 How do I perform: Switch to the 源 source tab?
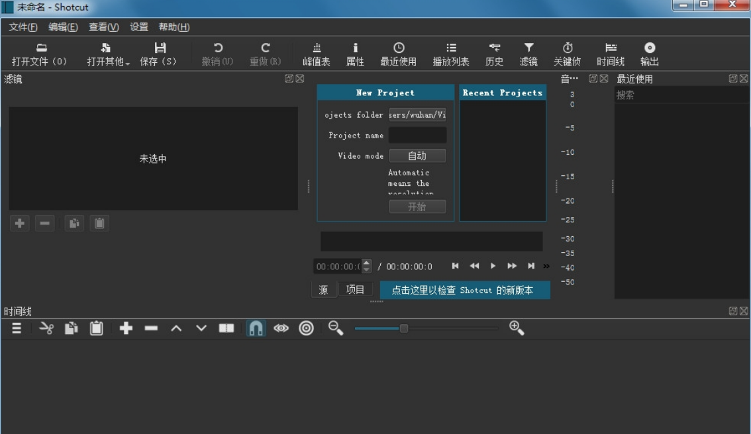[323, 290]
